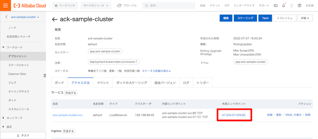
Task: Open the サポート menu
Action: (x=264, y=6)
